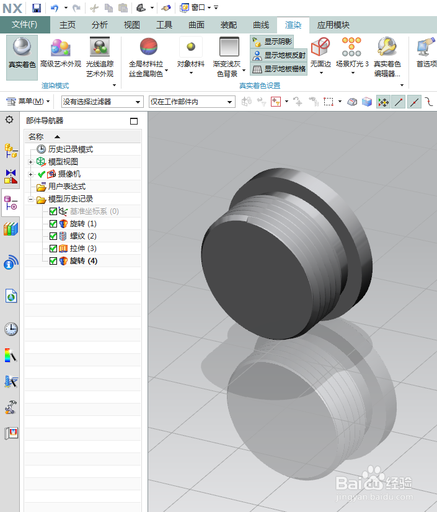Click the 名称 column header
437x512 pixels.
(83, 136)
